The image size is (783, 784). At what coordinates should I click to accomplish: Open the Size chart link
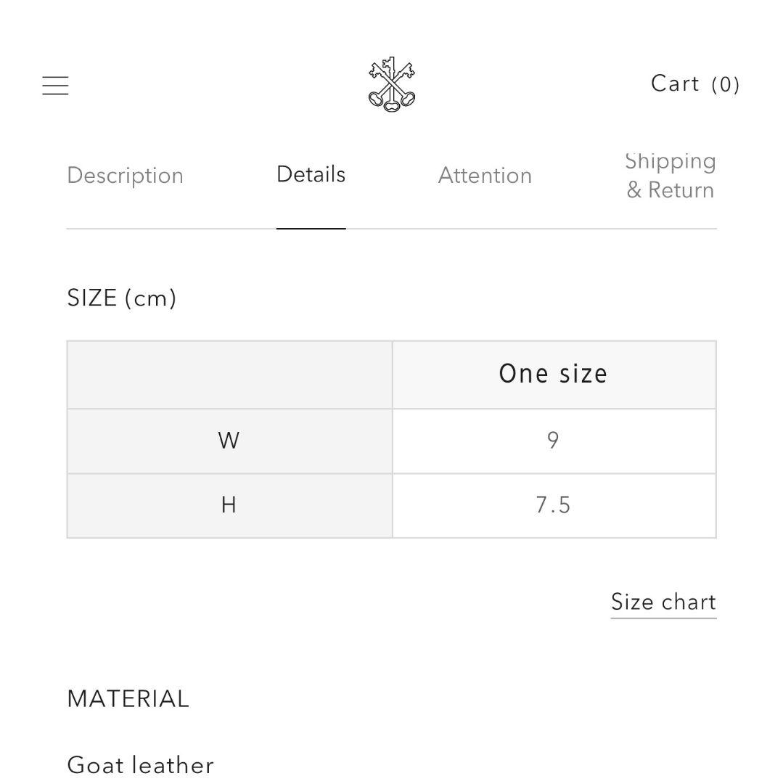[x=663, y=602]
